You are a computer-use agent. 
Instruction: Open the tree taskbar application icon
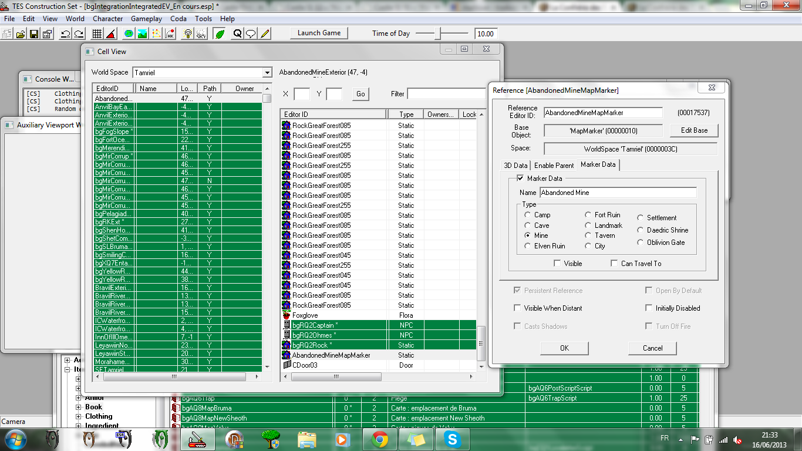[271, 439]
